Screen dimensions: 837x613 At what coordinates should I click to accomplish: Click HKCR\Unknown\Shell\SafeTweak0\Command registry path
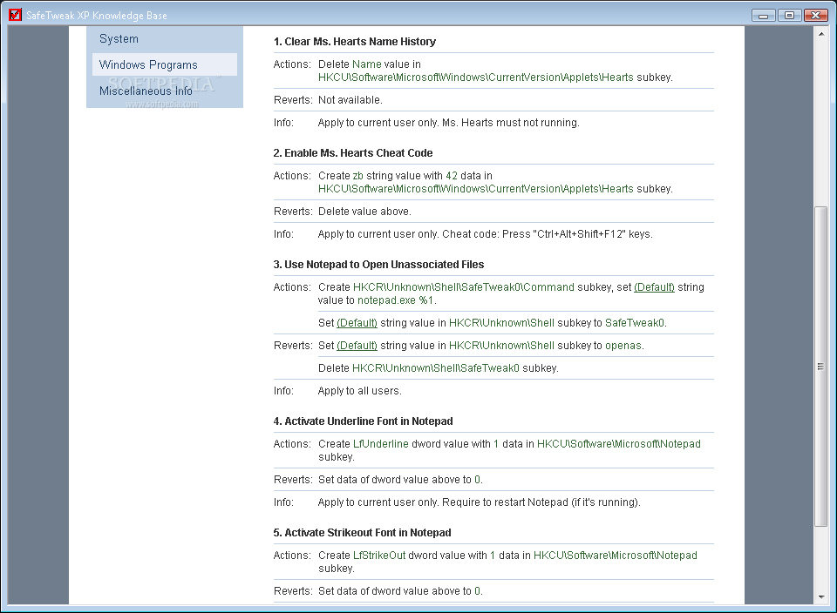(463, 286)
